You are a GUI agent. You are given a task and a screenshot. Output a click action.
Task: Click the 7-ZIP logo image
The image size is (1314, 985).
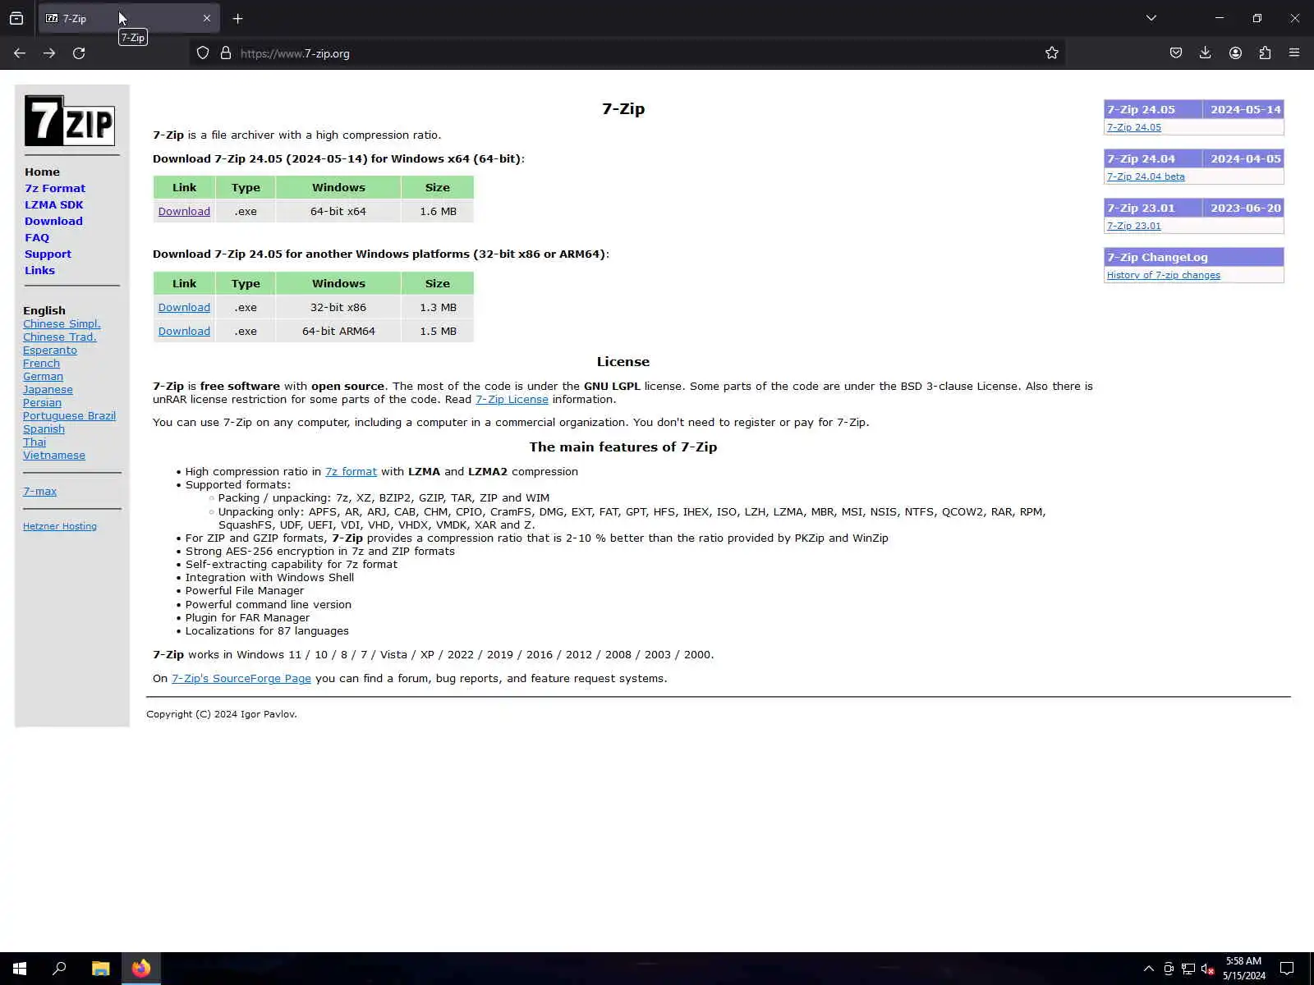tap(70, 121)
